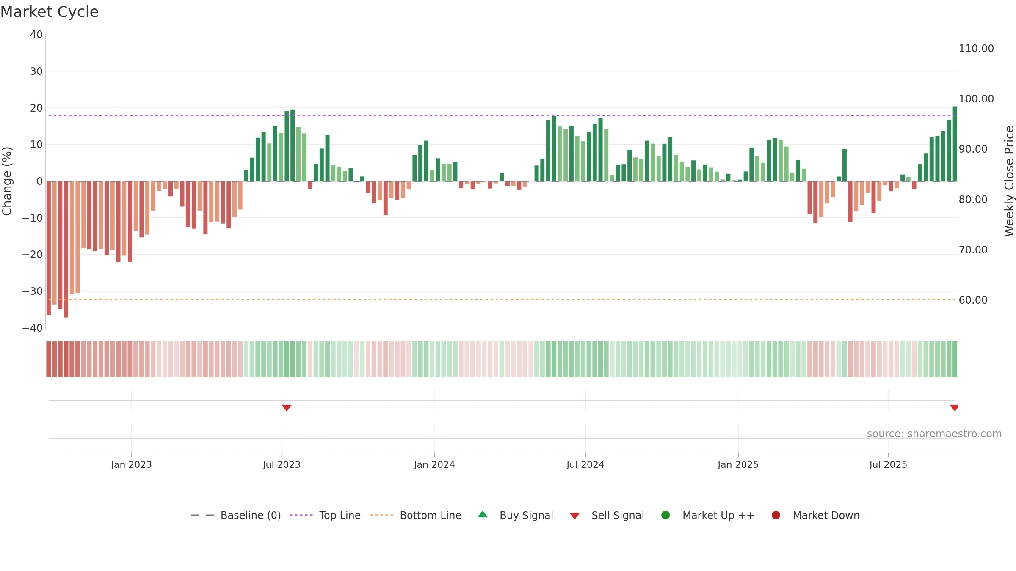Image resolution: width=1016 pixels, height=571 pixels.
Task: Click the Jan 2023 axis label
Action: [131, 464]
